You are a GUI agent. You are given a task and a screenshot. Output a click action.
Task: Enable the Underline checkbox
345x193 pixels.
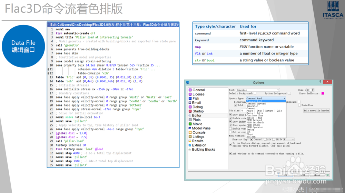pos(299,105)
